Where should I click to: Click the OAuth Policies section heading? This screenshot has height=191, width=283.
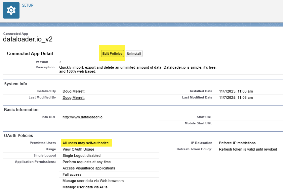coord(19,136)
